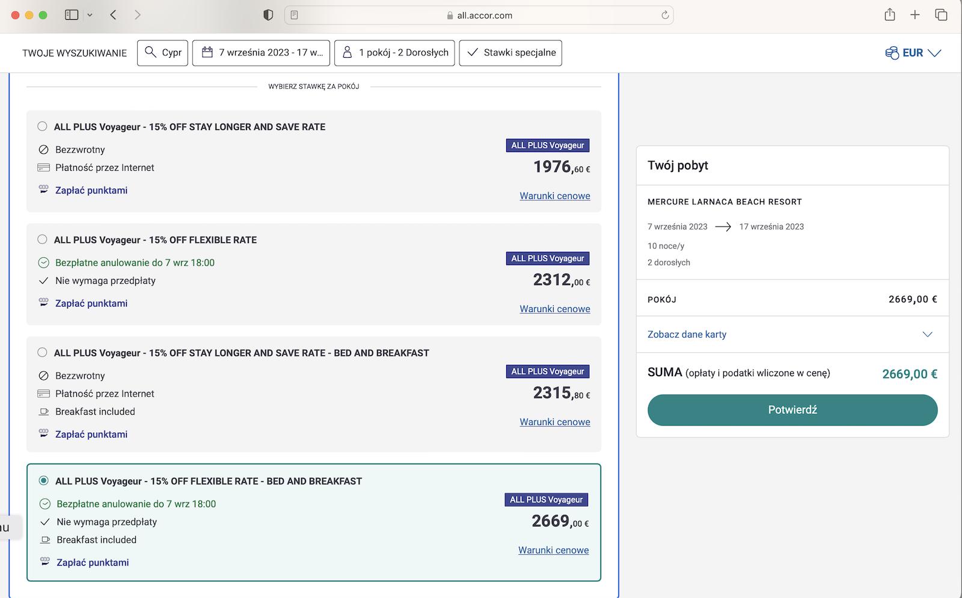This screenshot has height=598, width=962.
Task: Modify 1 pokój - 2 Dorosłych guests
Action: [x=394, y=53]
